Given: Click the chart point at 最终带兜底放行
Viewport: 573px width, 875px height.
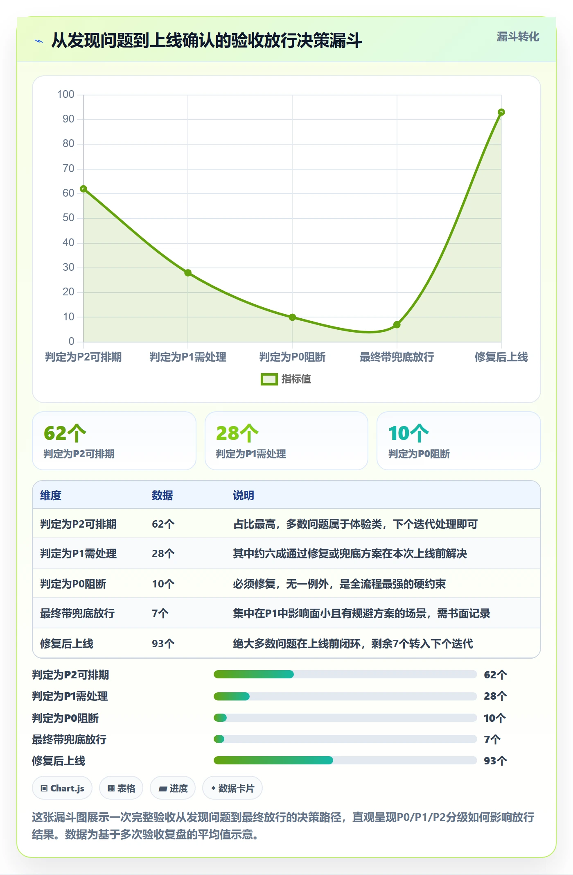Looking at the screenshot, I should tap(397, 324).
